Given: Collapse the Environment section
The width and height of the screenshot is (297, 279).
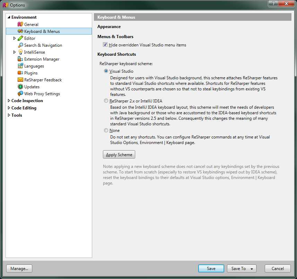Looking at the screenshot, I should click(8, 17).
